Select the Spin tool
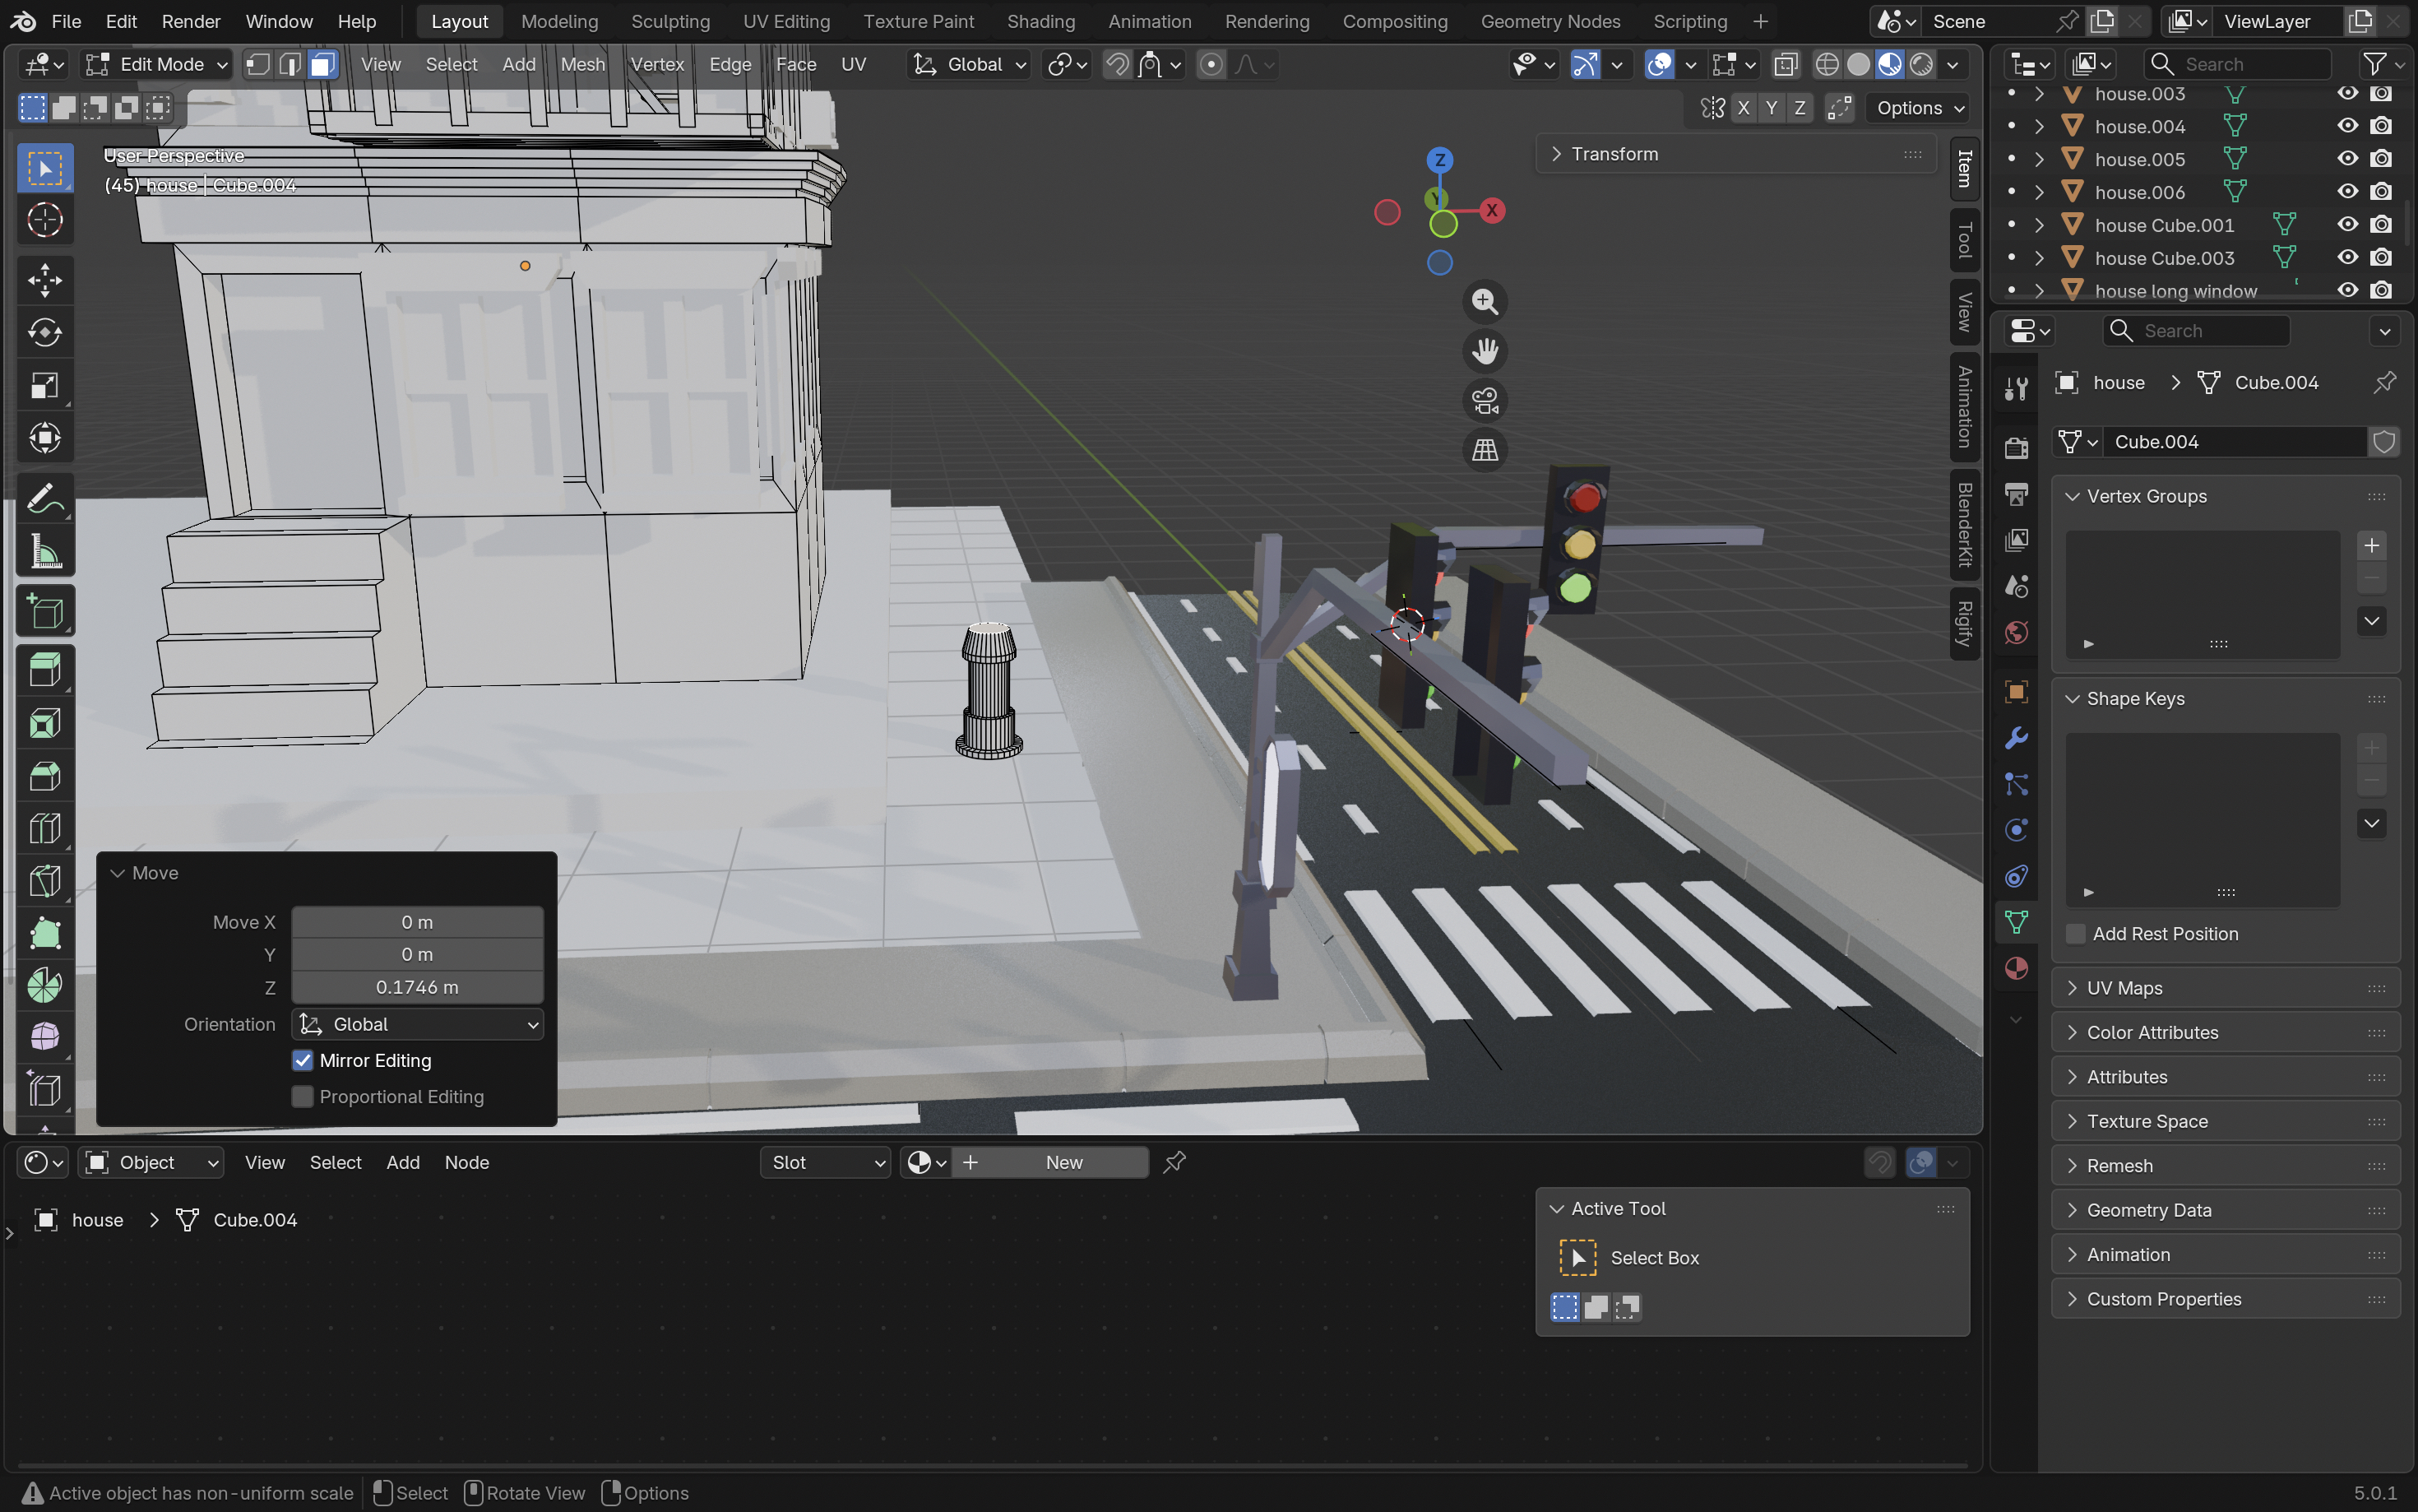This screenshot has width=2418, height=1512. [45, 986]
